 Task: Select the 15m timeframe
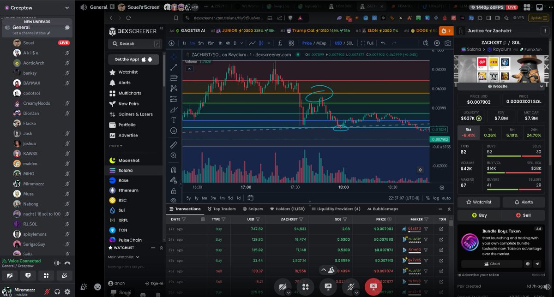point(211,43)
